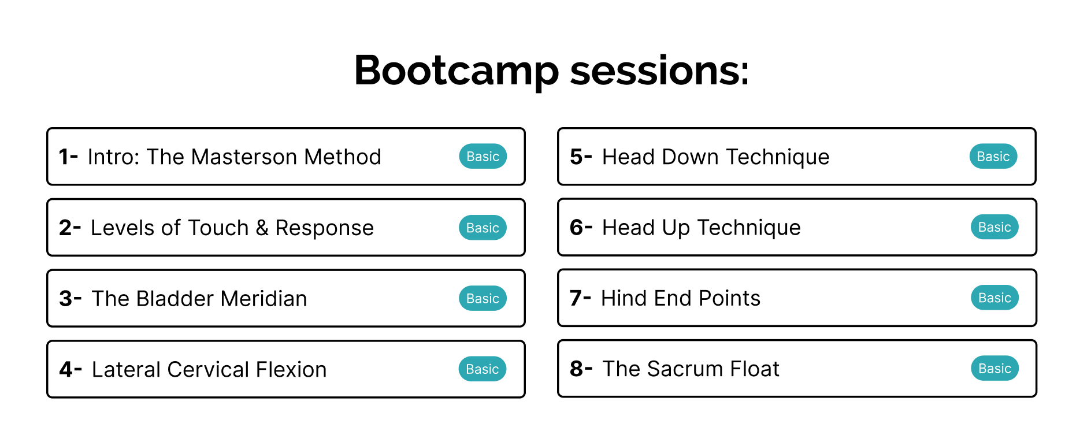
Task: Click Basic tag on The Sacrum Float
Action: (994, 369)
